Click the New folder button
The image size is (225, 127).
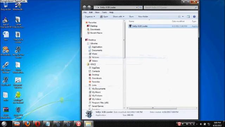pos(143,17)
